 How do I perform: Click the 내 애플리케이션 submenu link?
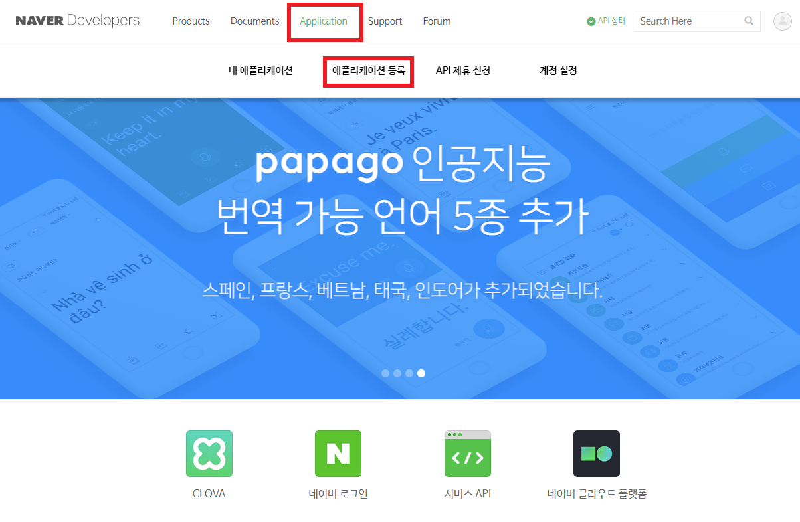tap(260, 70)
